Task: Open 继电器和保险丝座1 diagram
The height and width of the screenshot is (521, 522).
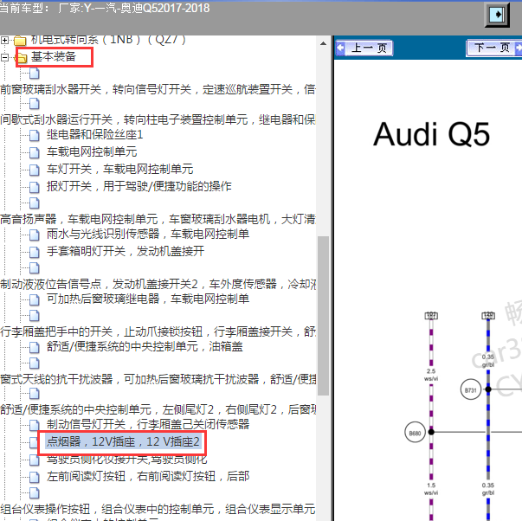Action: (95, 134)
